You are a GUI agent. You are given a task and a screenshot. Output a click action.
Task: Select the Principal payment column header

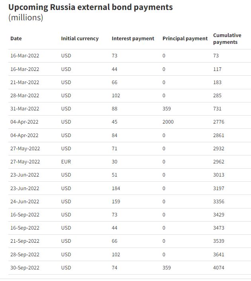point(185,39)
